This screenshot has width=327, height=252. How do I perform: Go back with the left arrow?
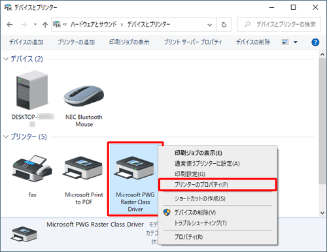(x=10, y=25)
